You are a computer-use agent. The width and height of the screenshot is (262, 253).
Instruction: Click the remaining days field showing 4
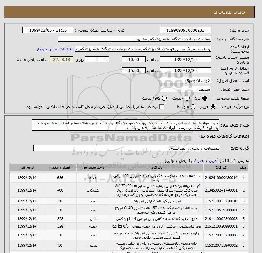(x=97, y=59)
